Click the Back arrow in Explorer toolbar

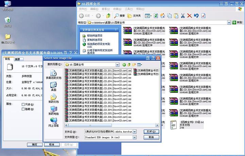pos(81,16)
